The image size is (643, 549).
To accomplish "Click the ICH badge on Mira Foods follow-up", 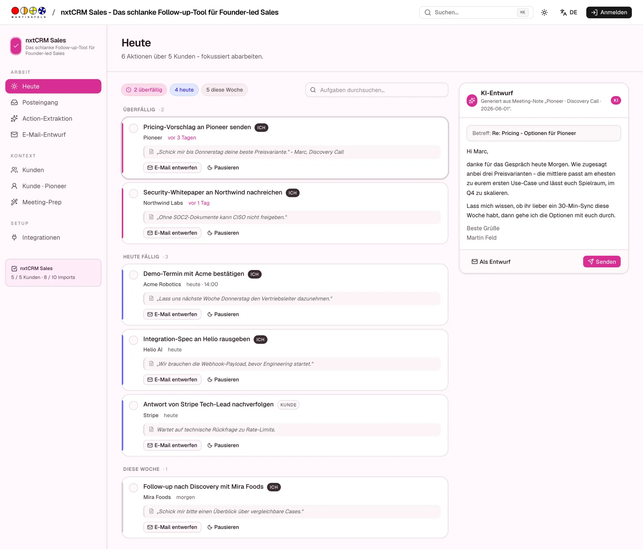I will click(x=274, y=487).
